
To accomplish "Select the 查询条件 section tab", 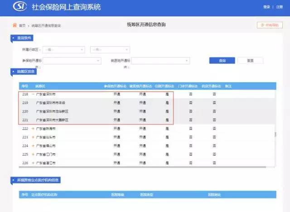I will point(22,38).
